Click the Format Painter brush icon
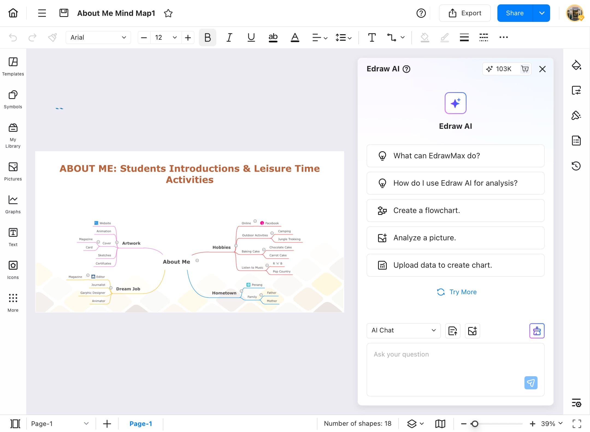Image resolution: width=590 pixels, height=432 pixels. pyautogui.click(x=52, y=37)
